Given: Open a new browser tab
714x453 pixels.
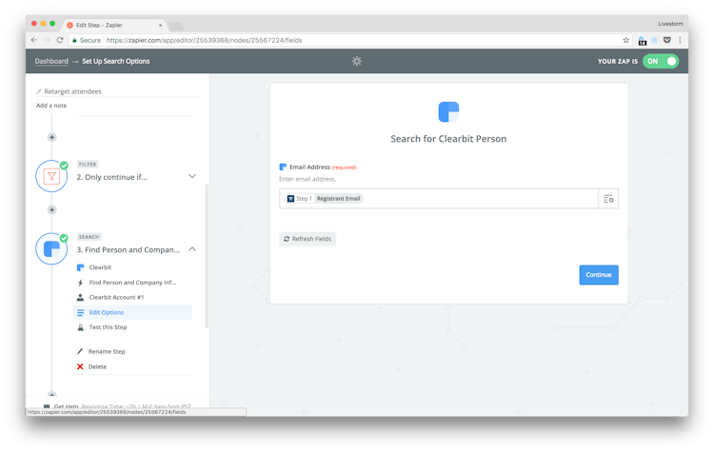Looking at the screenshot, I should pyautogui.click(x=176, y=26).
